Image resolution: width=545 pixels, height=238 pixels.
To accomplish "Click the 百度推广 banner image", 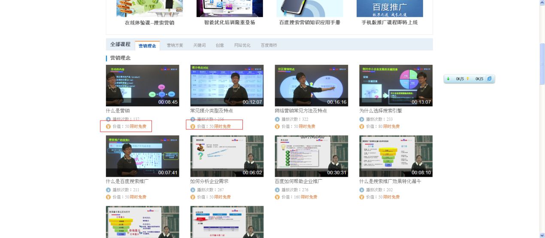I will click(x=390, y=8).
